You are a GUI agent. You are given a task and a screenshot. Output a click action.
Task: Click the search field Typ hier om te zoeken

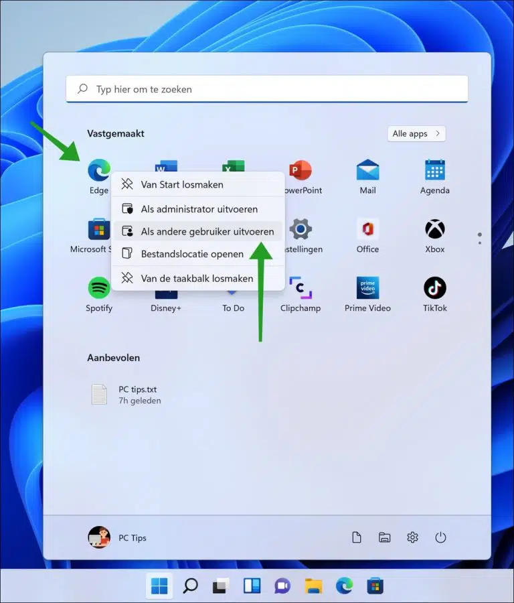[x=267, y=89]
